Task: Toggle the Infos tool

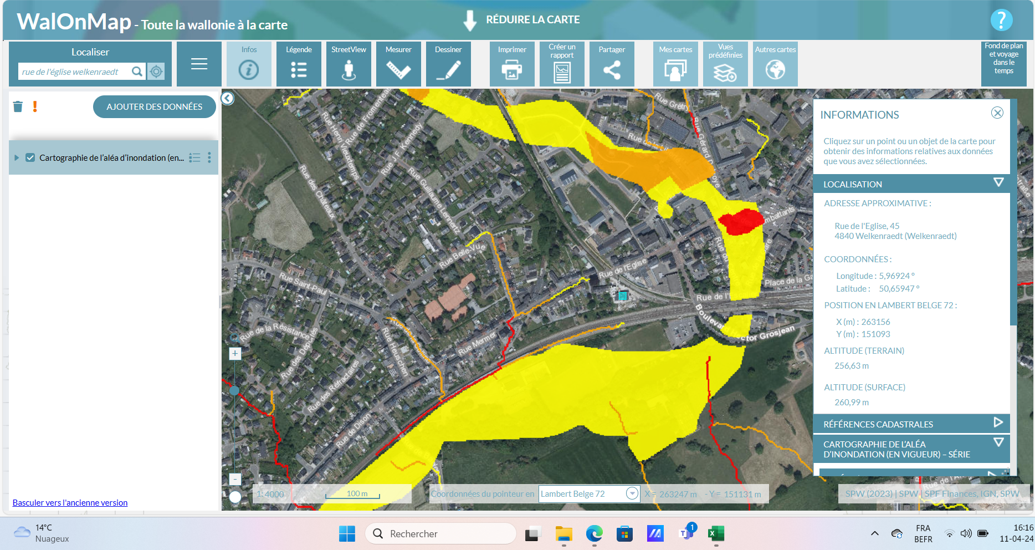Action: [249, 64]
